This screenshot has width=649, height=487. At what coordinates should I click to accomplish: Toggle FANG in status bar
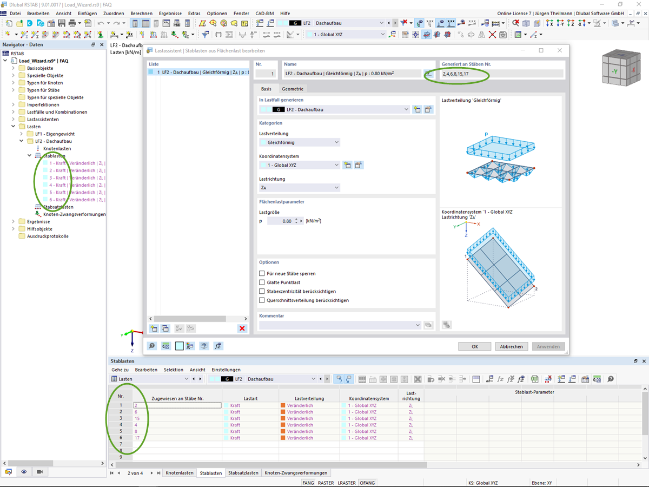coord(308,483)
